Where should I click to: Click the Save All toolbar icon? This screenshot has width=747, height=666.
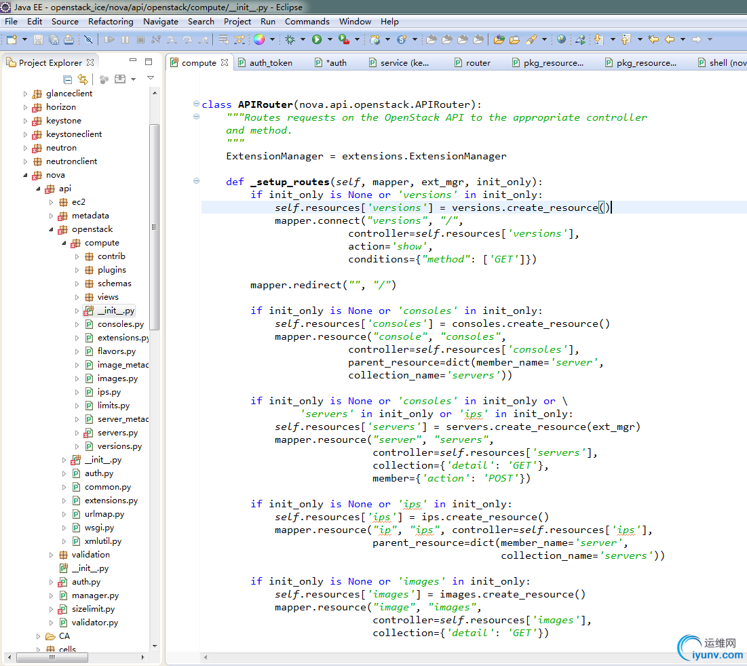pyautogui.click(x=54, y=39)
